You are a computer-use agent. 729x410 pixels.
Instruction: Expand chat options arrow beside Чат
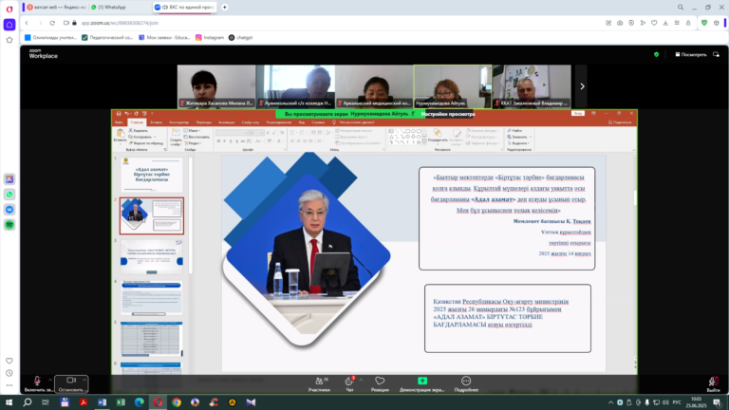[x=361, y=380]
